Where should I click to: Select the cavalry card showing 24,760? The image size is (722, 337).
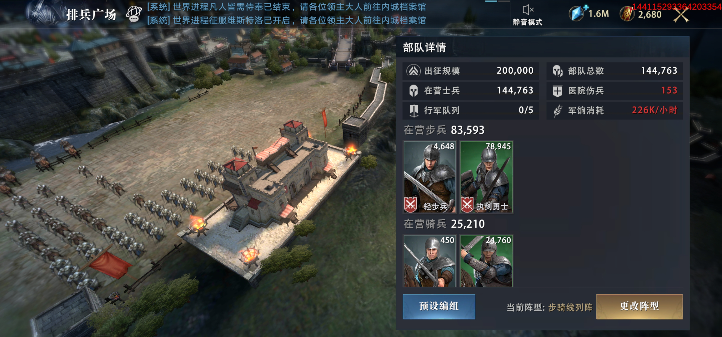tap(486, 261)
